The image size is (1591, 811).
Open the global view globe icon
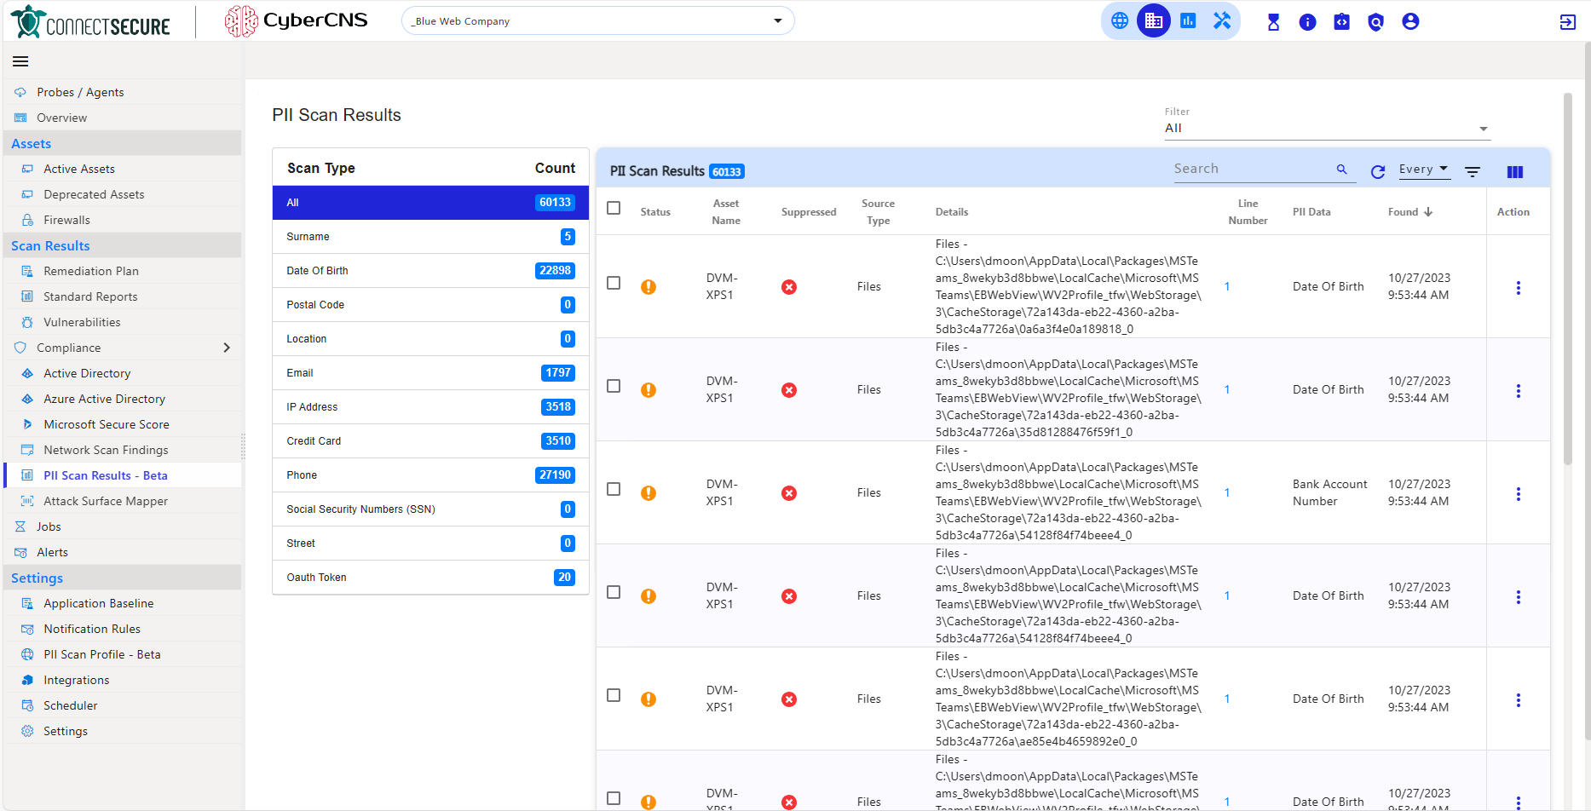click(x=1120, y=20)
